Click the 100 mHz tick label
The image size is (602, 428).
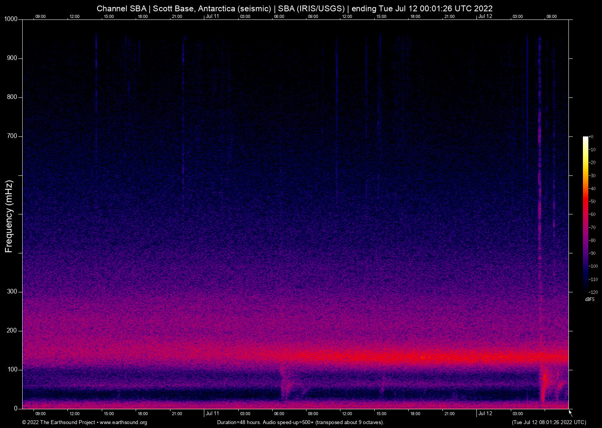pos(12,370)
